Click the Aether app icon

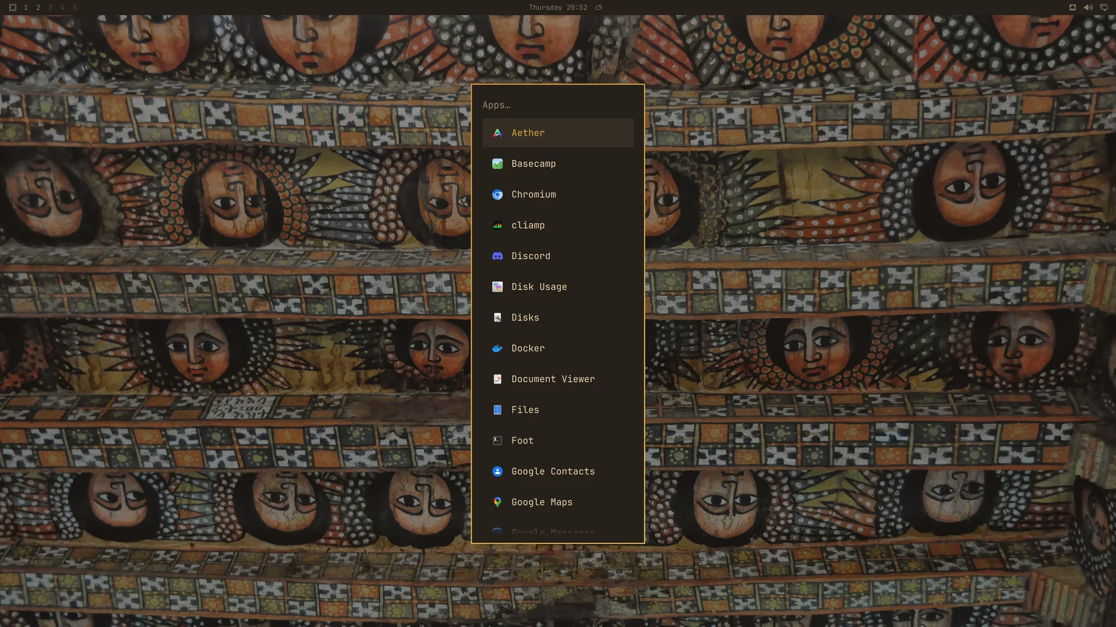point(498,133)
